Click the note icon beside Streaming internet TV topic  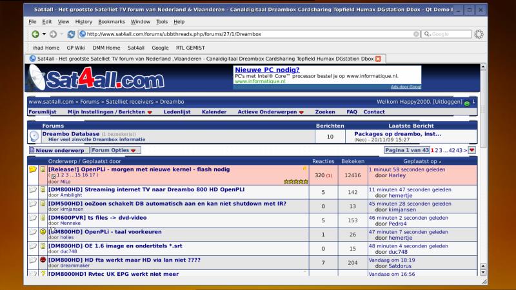click(x=43, y=189)
